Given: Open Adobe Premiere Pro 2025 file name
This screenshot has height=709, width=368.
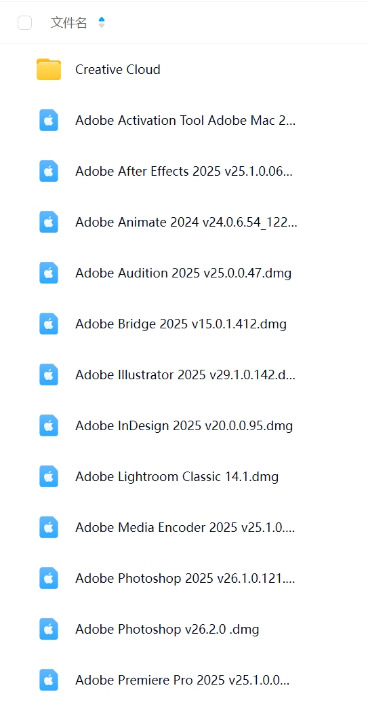Looking at the screenshot, I should point(182,680).
